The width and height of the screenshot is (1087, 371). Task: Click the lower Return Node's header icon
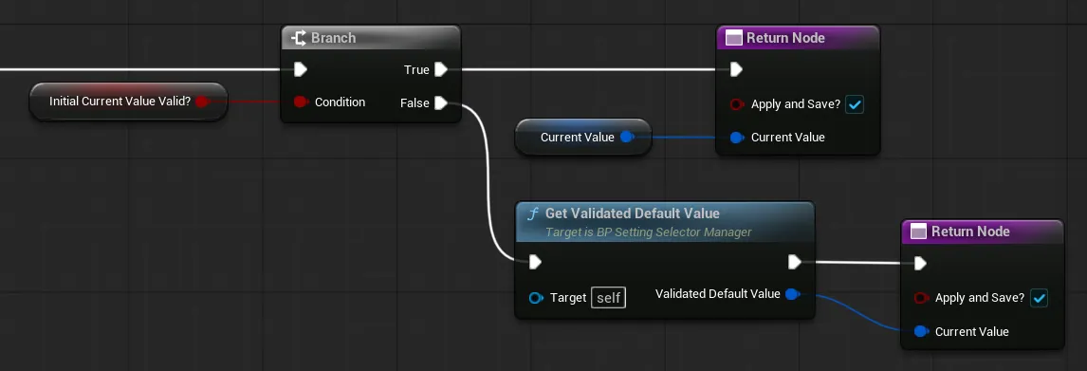tap(918, 232)
